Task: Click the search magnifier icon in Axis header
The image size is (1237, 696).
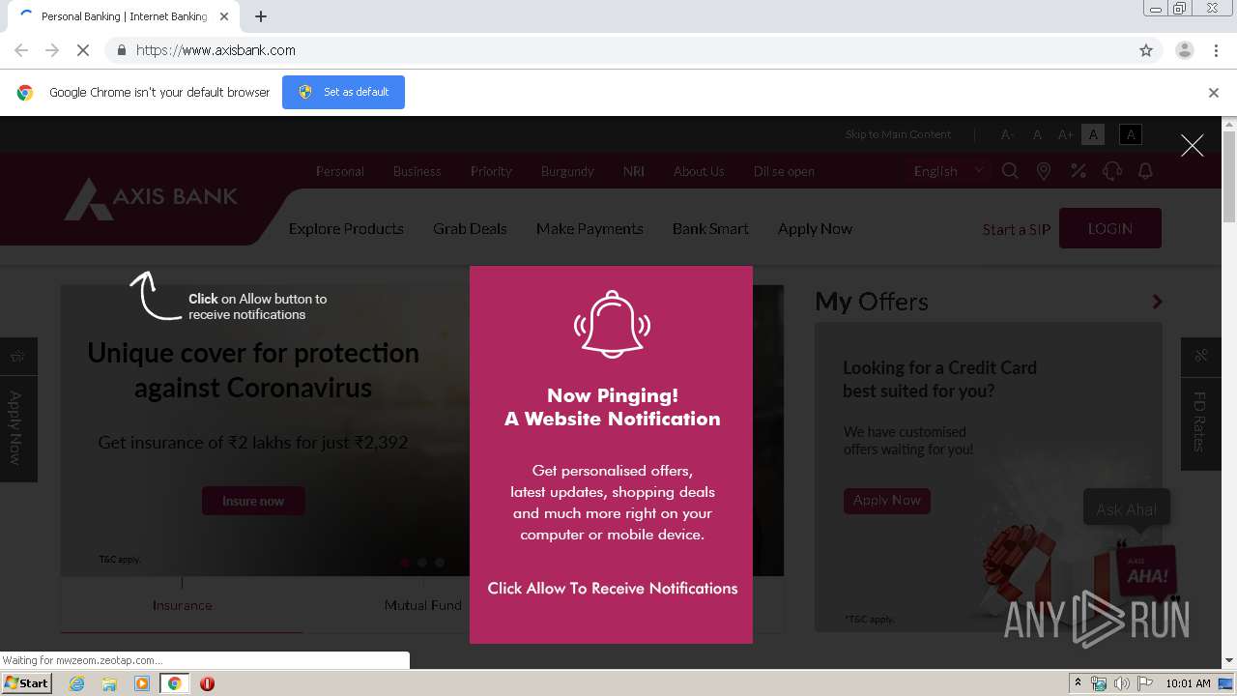Action: click(1010, 171)
